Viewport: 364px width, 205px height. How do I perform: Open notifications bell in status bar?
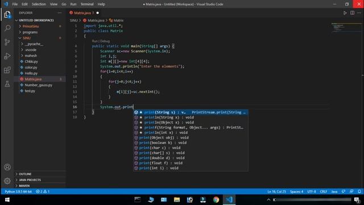(x=359, y=191)
